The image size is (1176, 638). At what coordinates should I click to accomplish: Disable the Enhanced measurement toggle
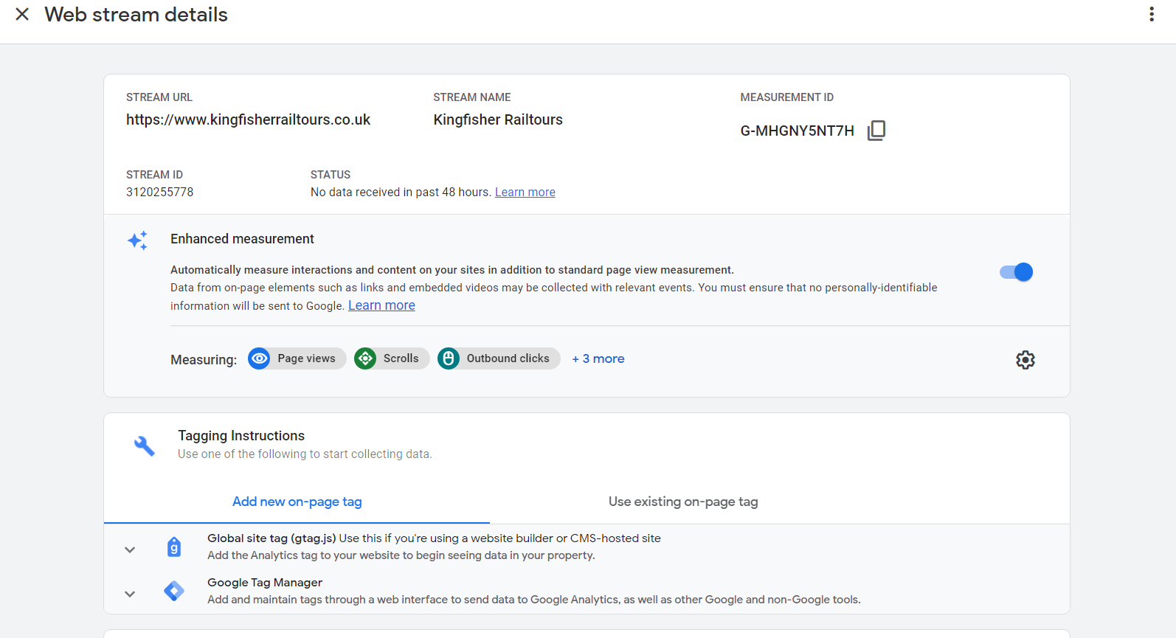coord(1016,272)
